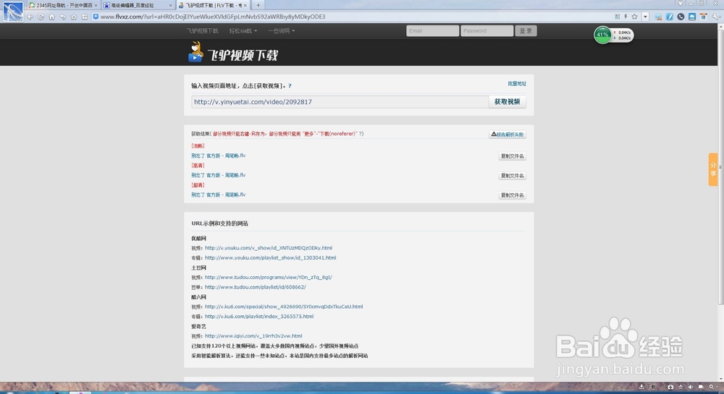The image size is (724, 394).
Task: Copy filename for the 高清 video
Action: [x=512, y=176]
